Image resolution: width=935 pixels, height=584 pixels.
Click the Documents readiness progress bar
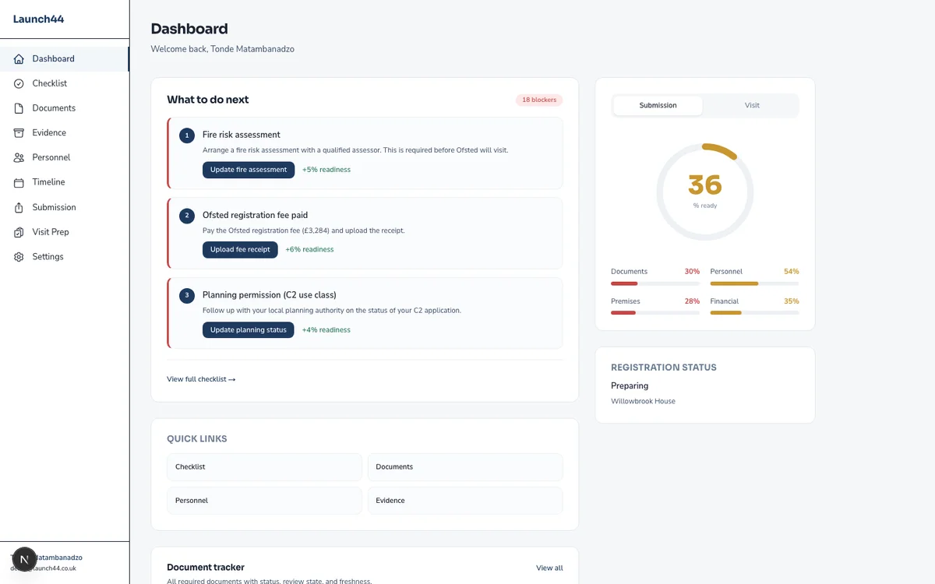point(654,283)
